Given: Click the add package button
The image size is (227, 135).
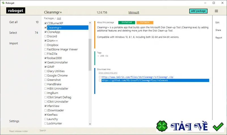Looking at the screenshot, I should pyautogui.click(x=198, y=11).
